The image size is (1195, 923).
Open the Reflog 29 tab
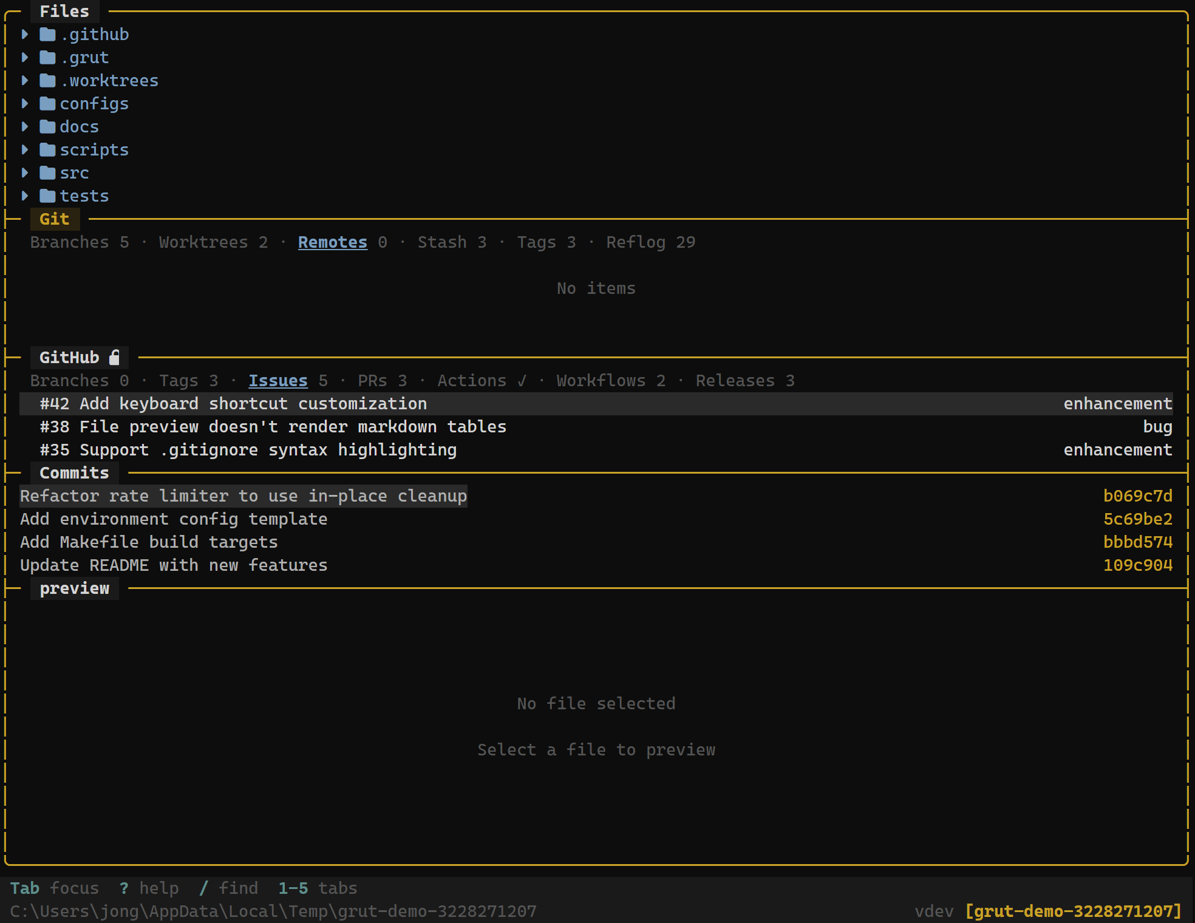(650, 242)
